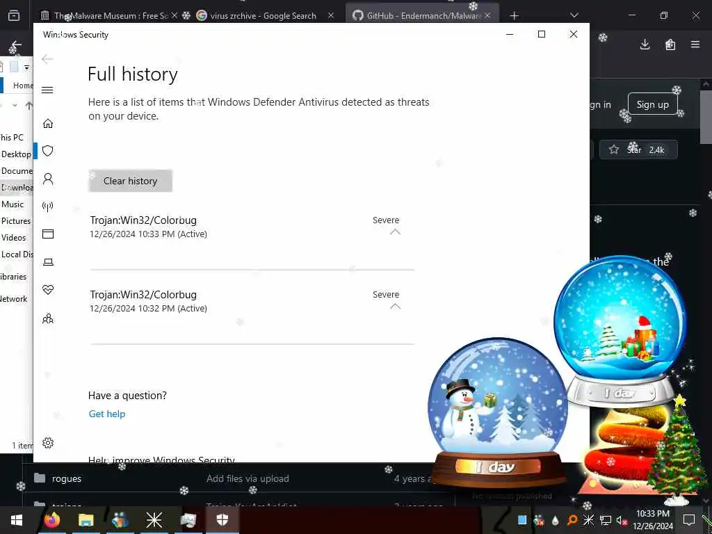
Task: Open App & browser control icon
Action: point(48,234)
